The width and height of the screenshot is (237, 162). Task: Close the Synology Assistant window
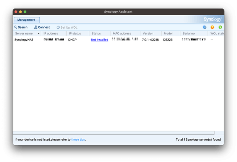16,12
